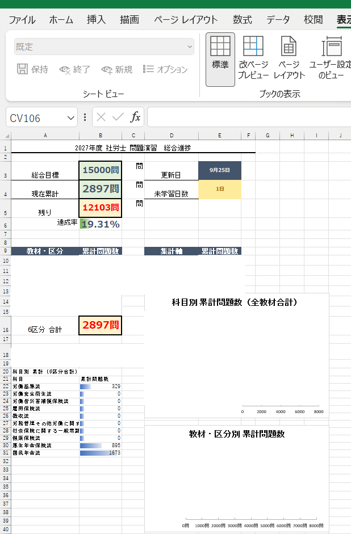Switch to the ページレイアウト ribbon tab
The width and height of the screenshot is (351, 534).
(x=186, y=20)
